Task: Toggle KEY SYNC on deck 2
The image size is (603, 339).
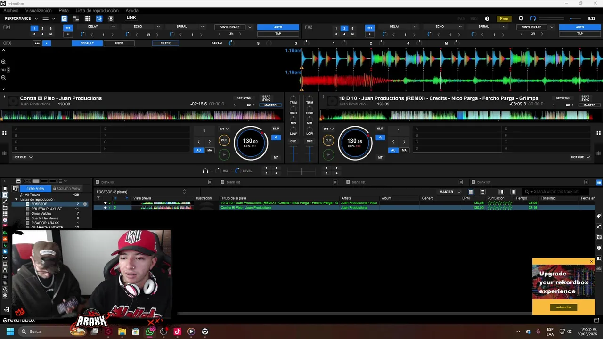Action: click(563, 98)
